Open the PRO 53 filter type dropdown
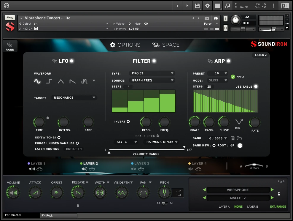The width and height of the screenshot is (293, 221). [152, 73]
